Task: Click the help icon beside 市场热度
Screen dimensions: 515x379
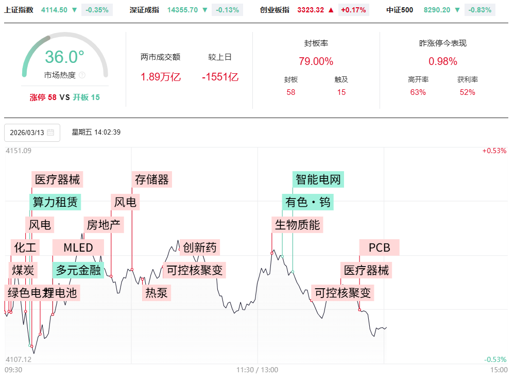Action: 82,75
